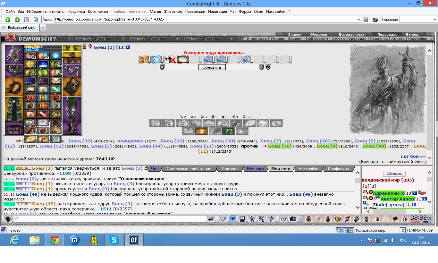438x263 pixels.
Task: Open page 2 of Колдовской мир list
Action: (x=373, y=186)
